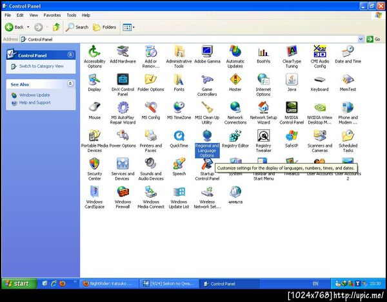Click the Search toolbar button
387x302 pixels.
coord(77,27)
